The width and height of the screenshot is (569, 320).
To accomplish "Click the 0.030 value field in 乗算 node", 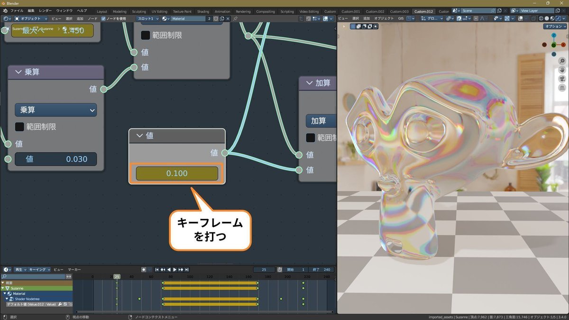I will tap(56, 159).
